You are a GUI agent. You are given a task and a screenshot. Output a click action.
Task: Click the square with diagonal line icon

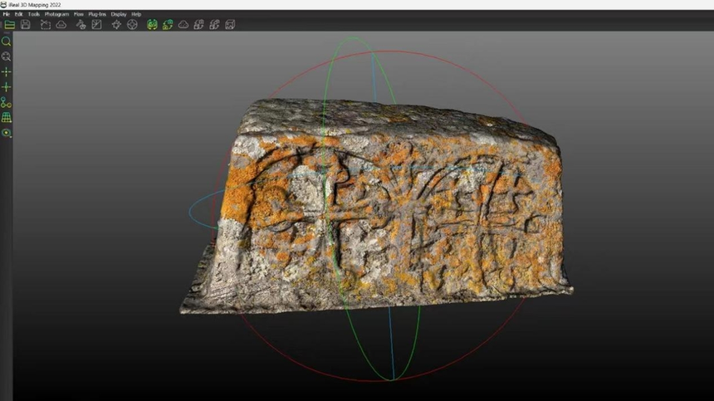tap(96, 25)
